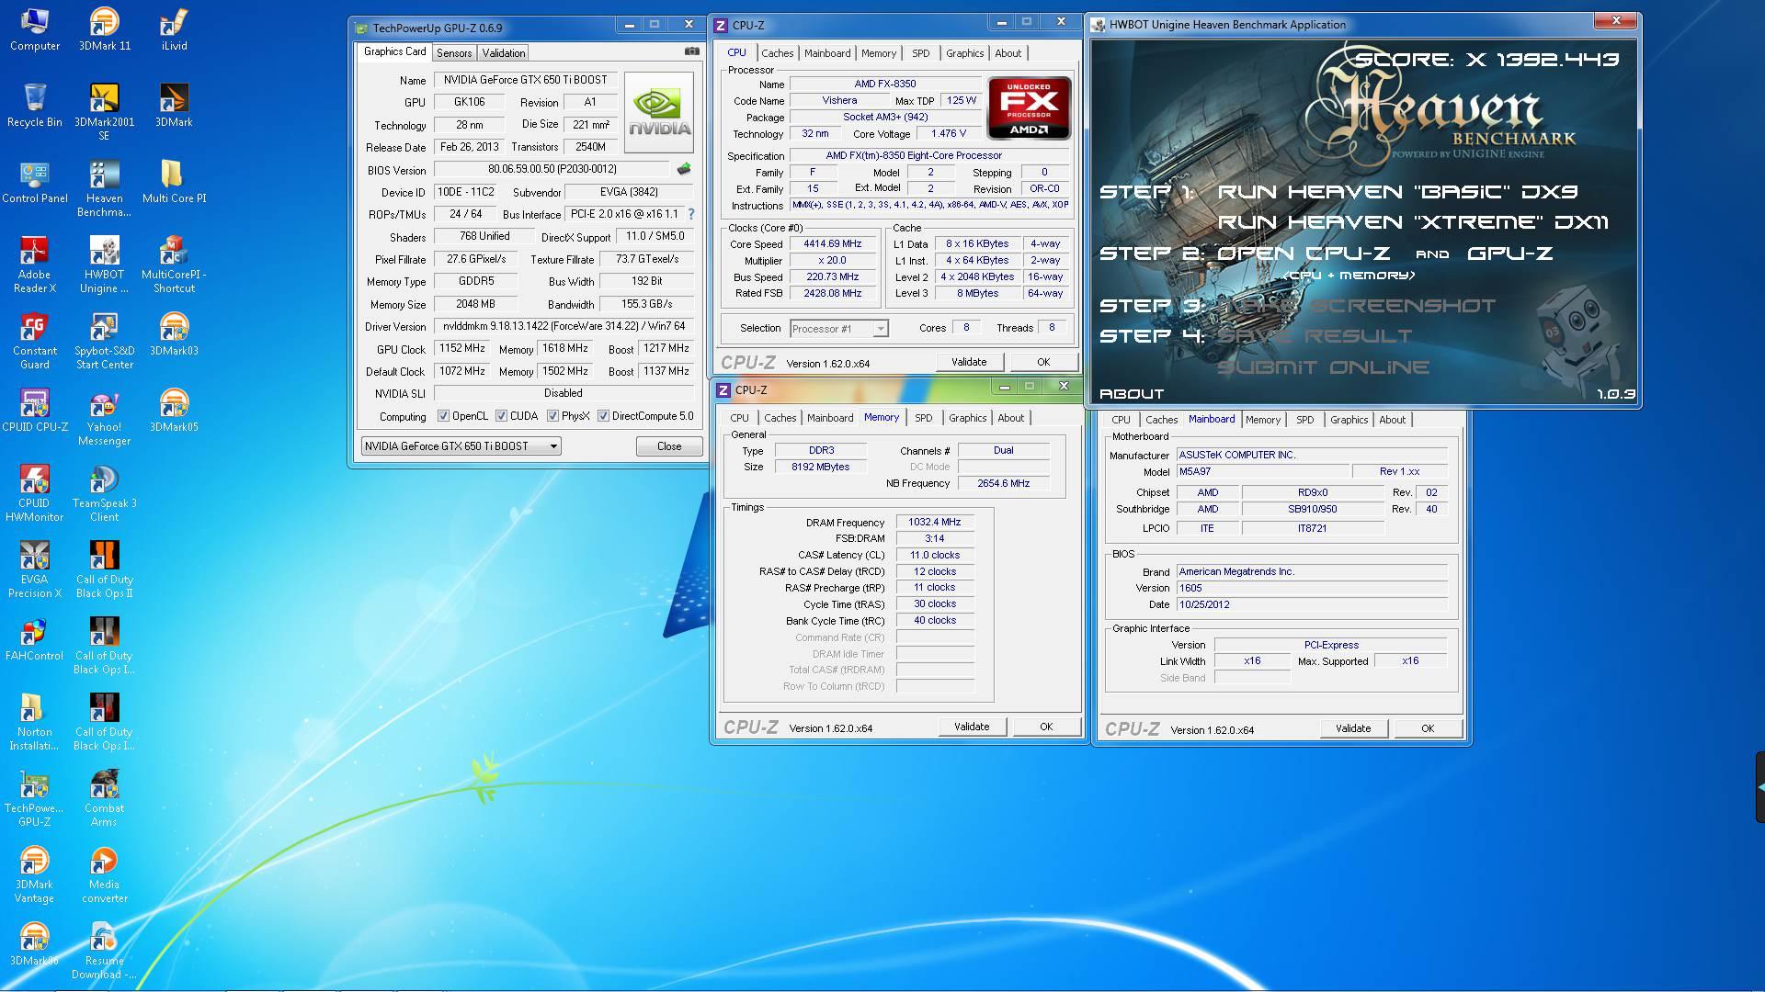Click the "ASUSTeK COMPUTER INC." manufacturer value
Viewport: 1765px width, 992px height.
(x=1312, y=455)
